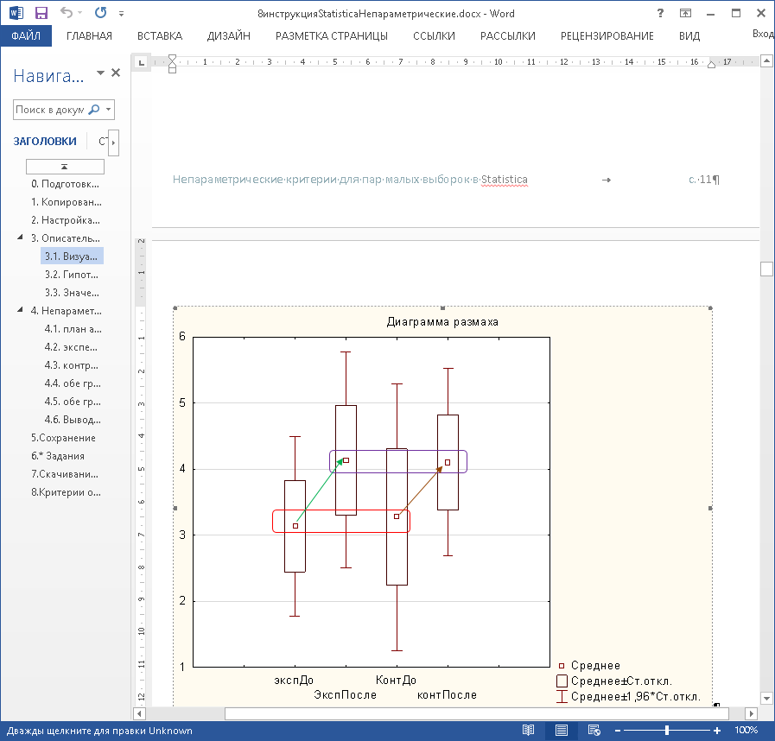This screenshot has height=741, width=775.
Task: Collapse heading 3. Описатель... triangle
Action: tap(20, 237)
